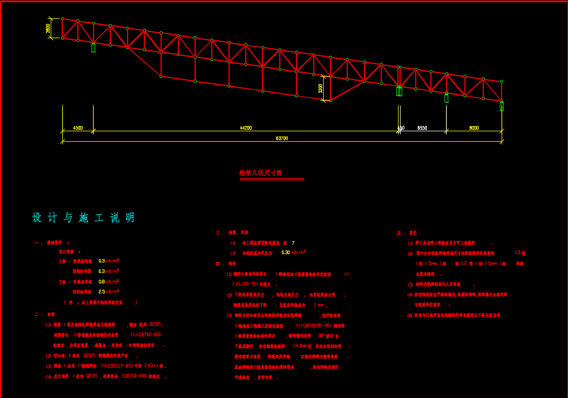Click the 1 mm tolerance text

point(319,305)
